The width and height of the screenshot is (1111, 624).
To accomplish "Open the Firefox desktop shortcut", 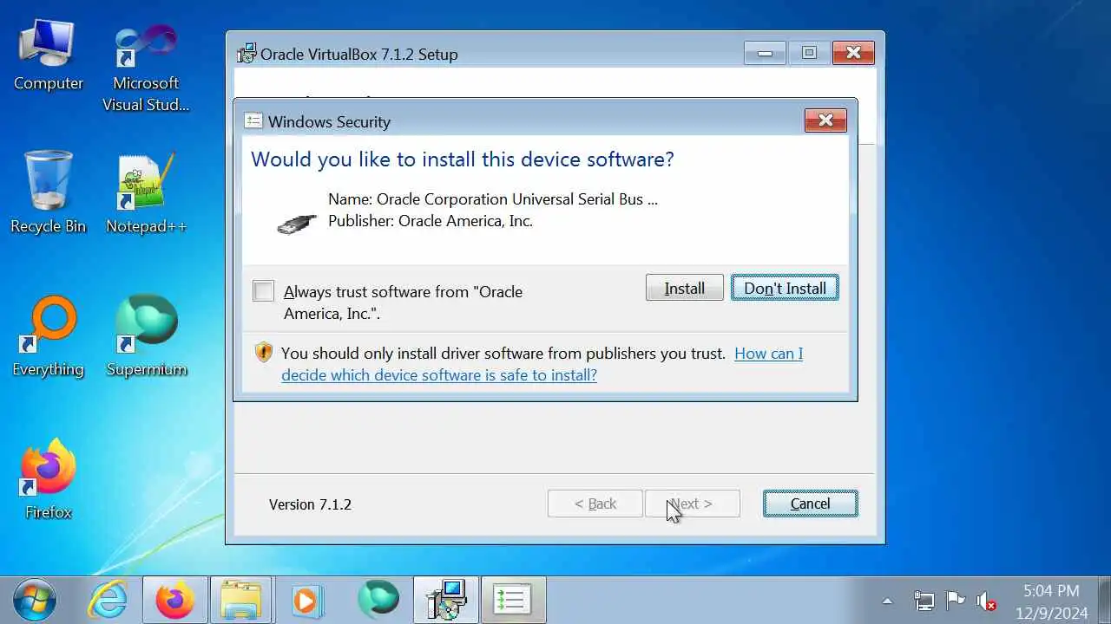I will (x=49, y=479).
